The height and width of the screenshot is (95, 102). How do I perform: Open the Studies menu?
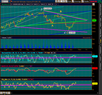(85, 1)
